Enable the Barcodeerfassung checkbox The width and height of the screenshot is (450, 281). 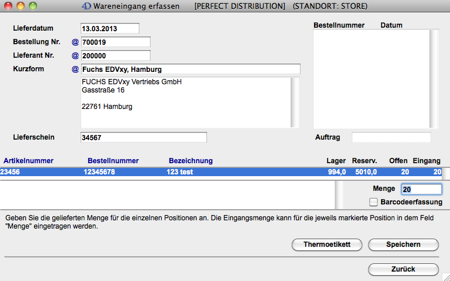(373, 202)
